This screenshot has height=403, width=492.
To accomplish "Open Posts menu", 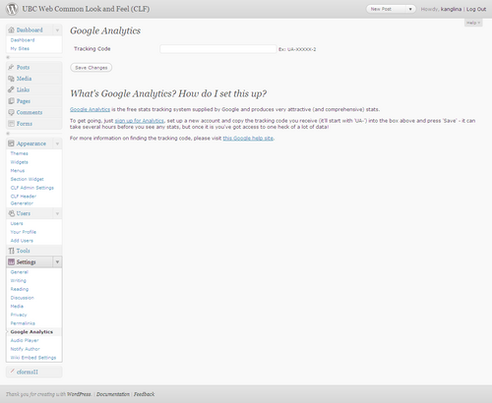I will point(23,67).
